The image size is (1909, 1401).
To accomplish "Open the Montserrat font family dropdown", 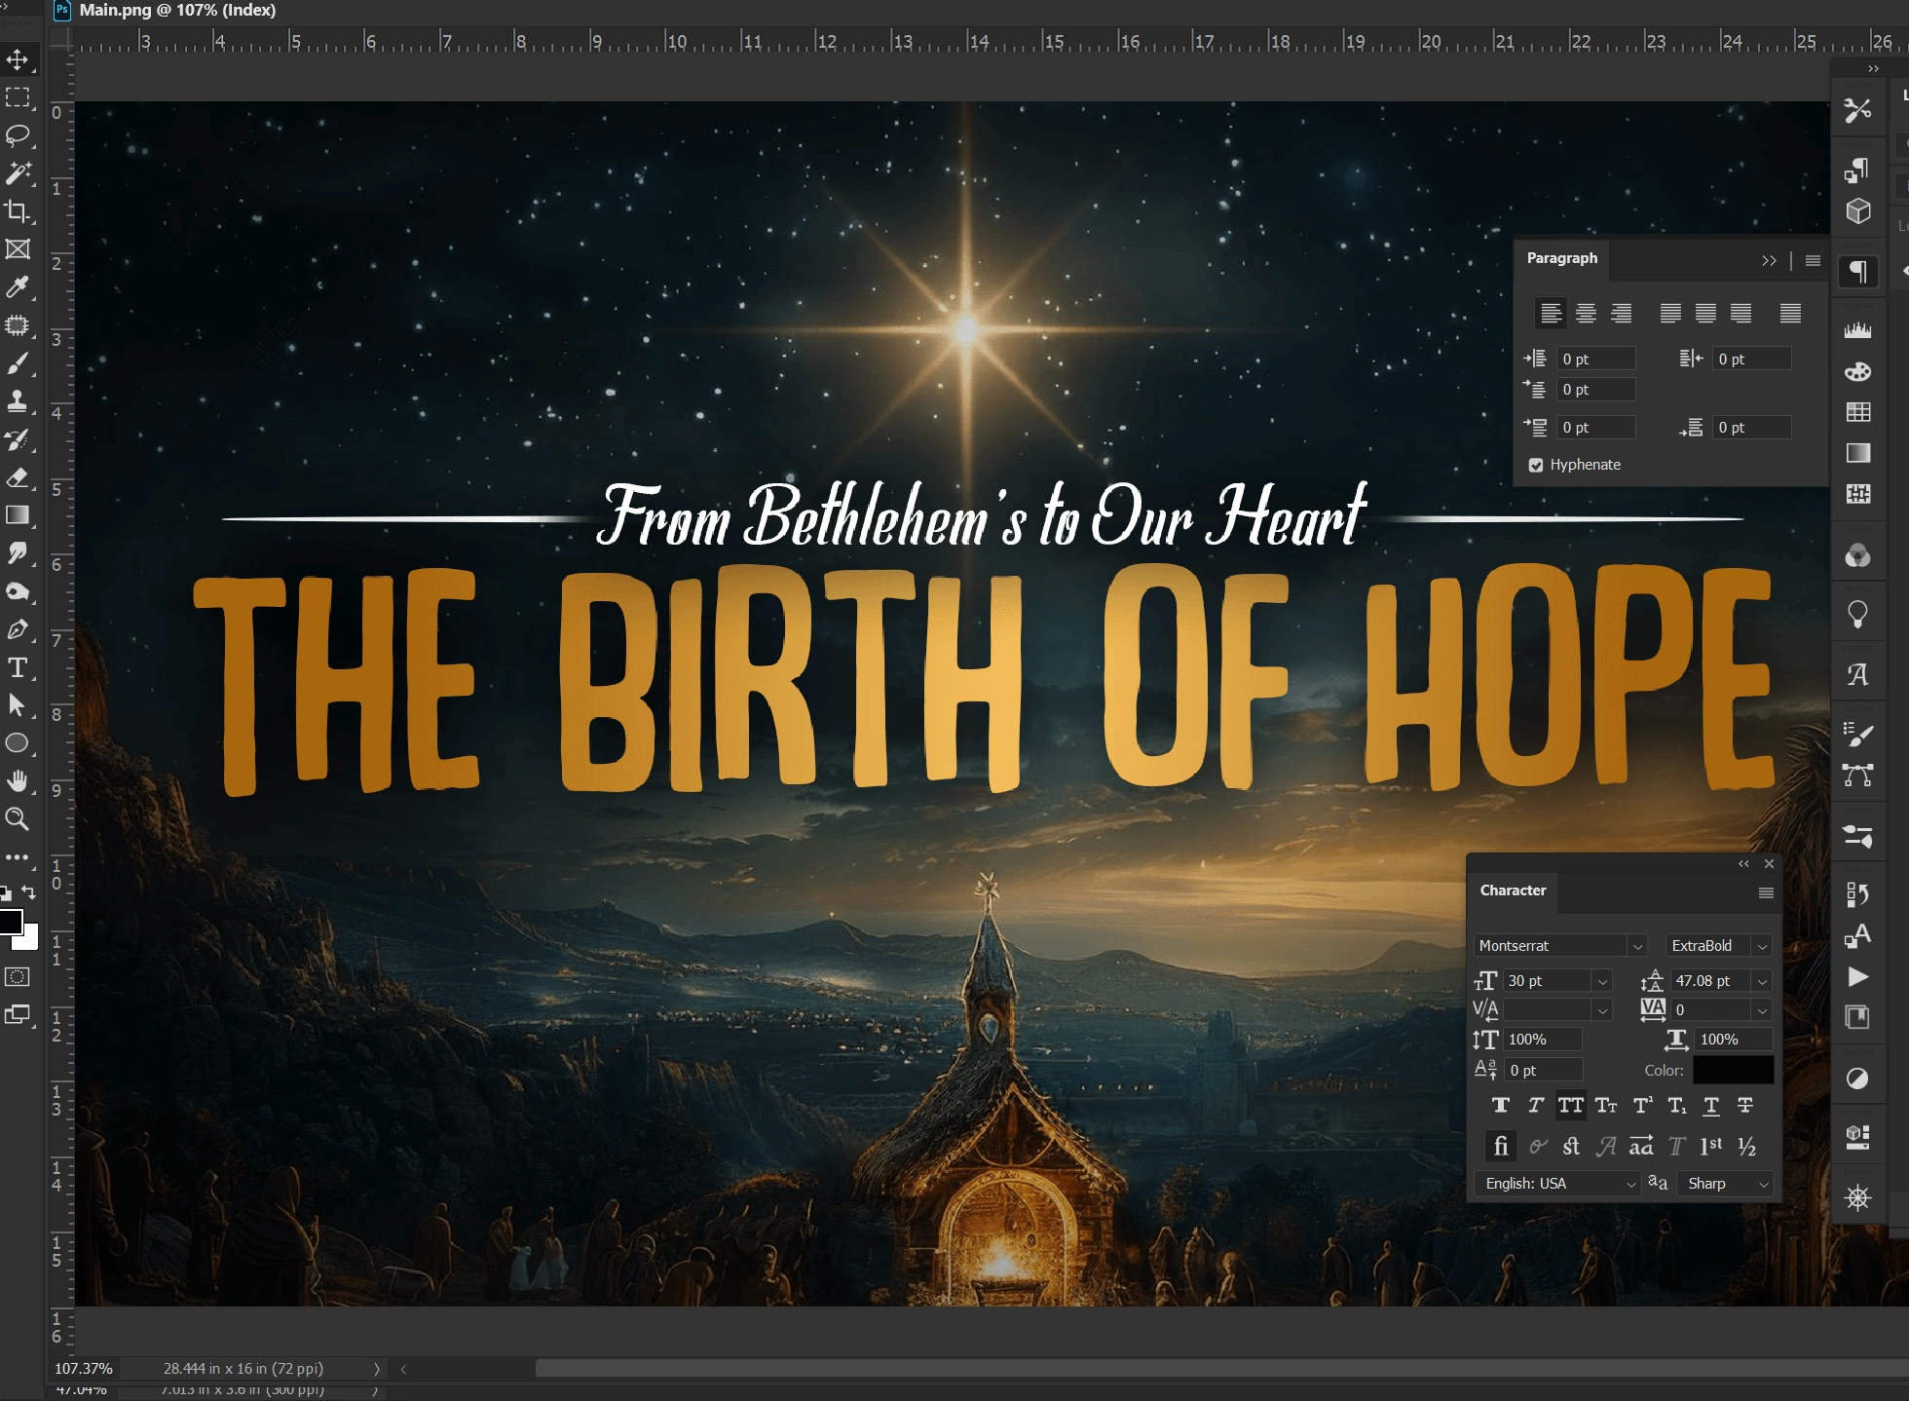I will pos(1637,946).
